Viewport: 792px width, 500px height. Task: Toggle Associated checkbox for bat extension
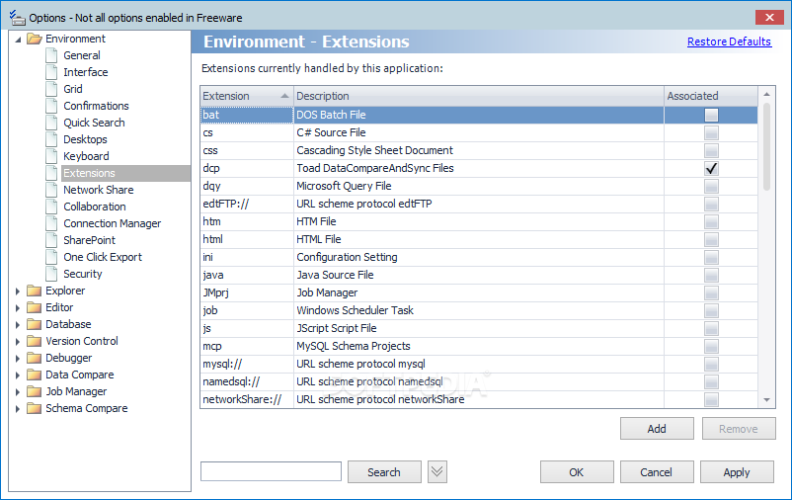(x=711, y=116)
